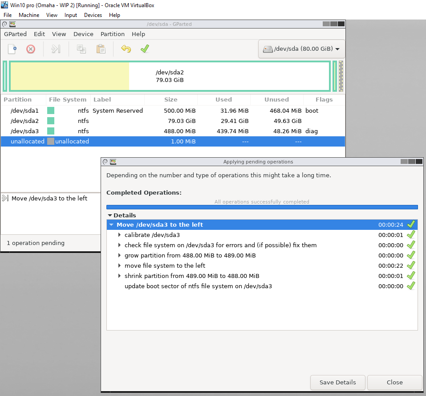Apply all operations with the green checkmark icon
The width and height of the screenshot is (426, 396).
[144, 49]
